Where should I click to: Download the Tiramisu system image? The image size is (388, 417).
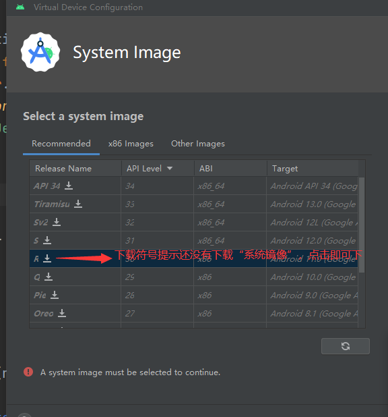[78, 204]
